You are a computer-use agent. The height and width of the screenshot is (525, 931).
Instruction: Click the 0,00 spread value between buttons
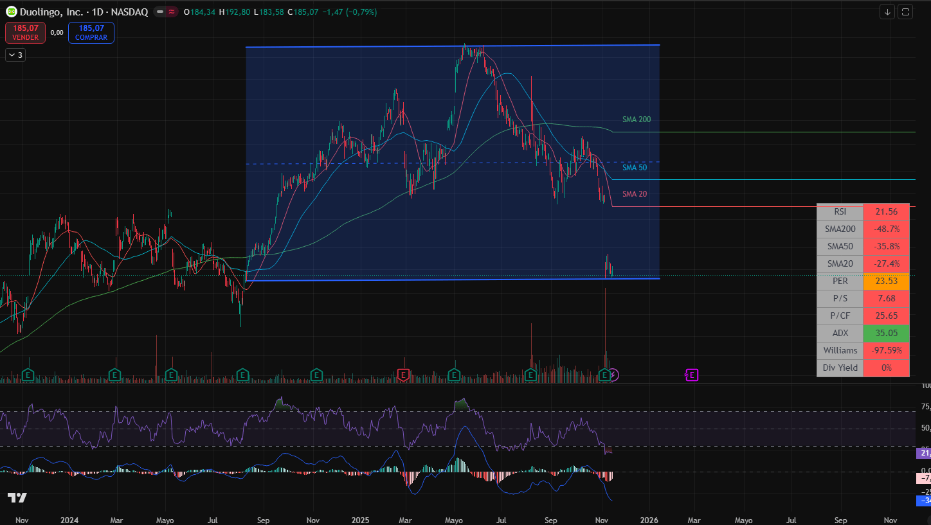point(57,32)
